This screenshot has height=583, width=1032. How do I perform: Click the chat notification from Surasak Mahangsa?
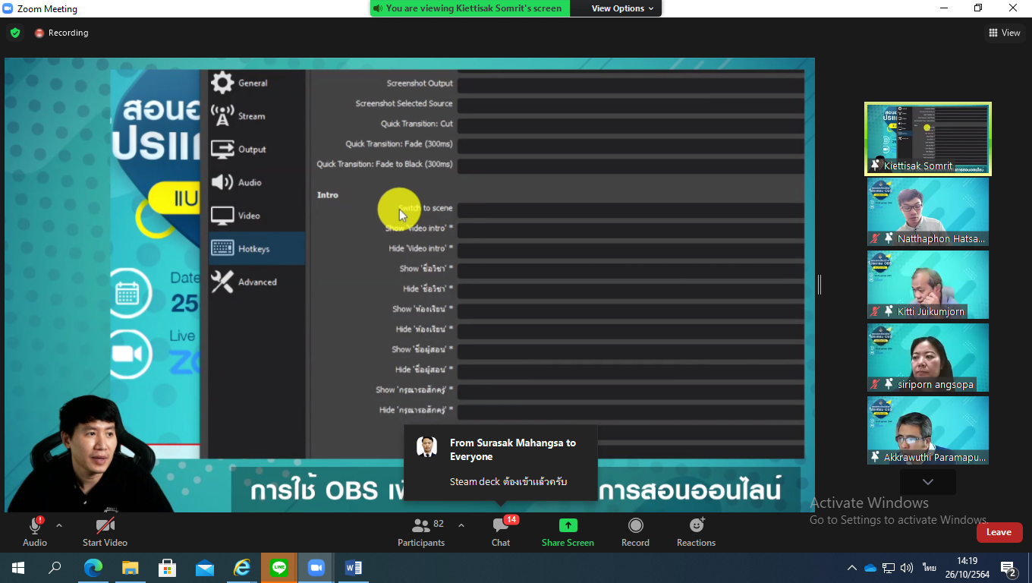(501, 462)
